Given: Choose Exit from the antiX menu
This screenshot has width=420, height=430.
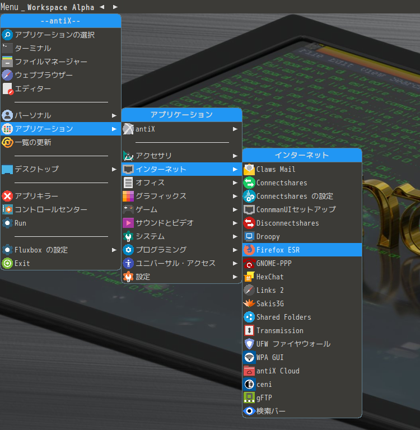Looking at the screenshot, I should [x=60, y=263].
